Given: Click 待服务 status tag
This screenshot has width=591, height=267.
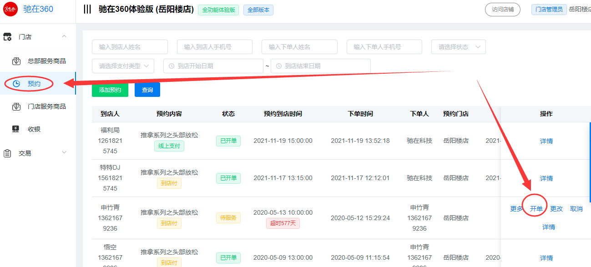Looking at the screenshot, I should 228,218.
